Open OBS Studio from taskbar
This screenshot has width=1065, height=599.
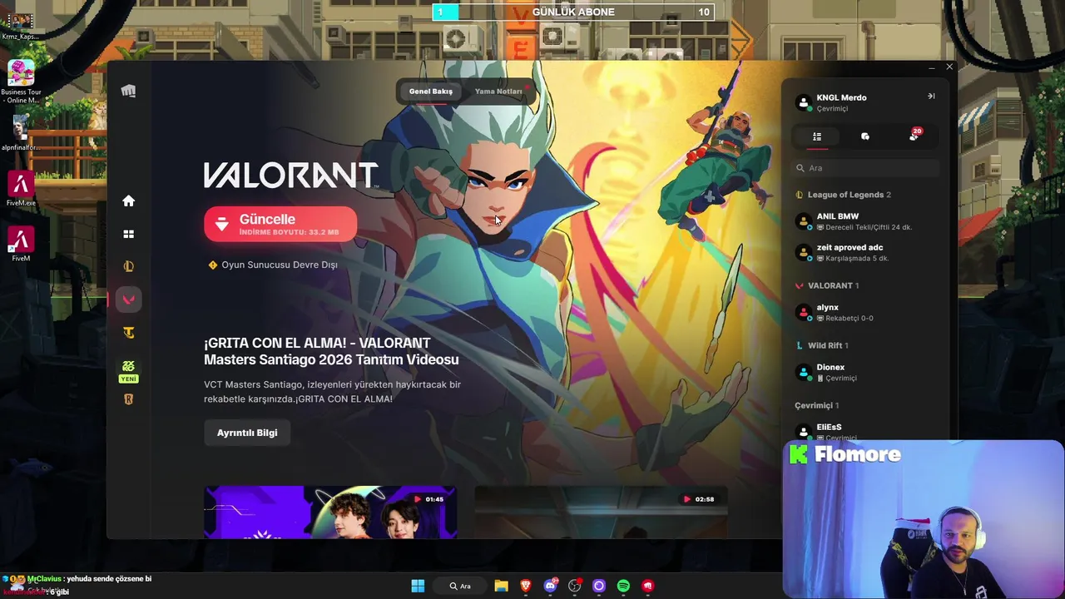coord(574,586)
